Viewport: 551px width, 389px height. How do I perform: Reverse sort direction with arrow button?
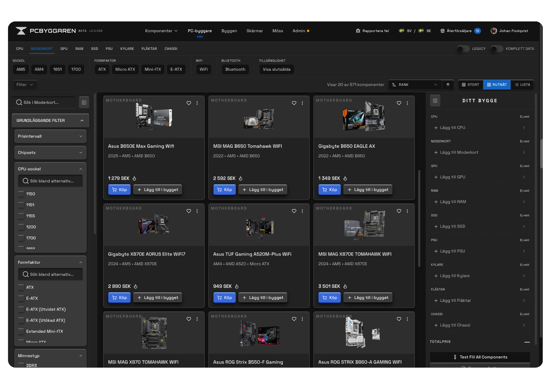point(448,85)
